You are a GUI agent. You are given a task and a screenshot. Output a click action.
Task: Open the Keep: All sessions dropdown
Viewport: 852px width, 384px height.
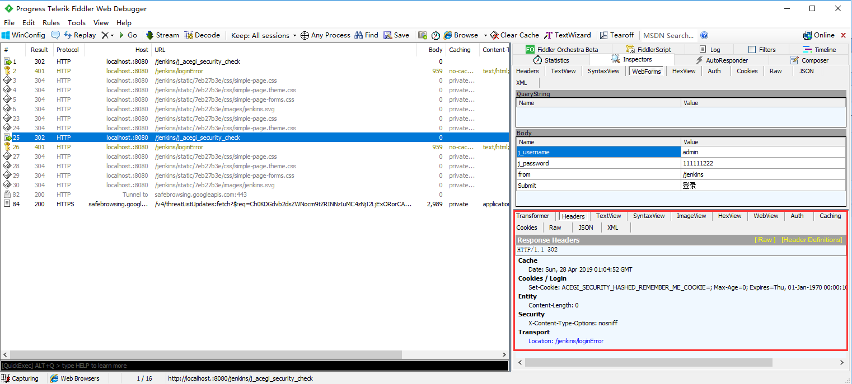click(264, 35)
